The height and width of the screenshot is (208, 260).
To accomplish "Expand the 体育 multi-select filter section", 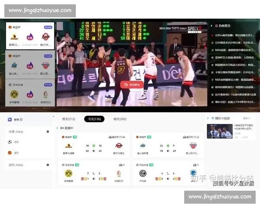I will click(x=16, y=131).
